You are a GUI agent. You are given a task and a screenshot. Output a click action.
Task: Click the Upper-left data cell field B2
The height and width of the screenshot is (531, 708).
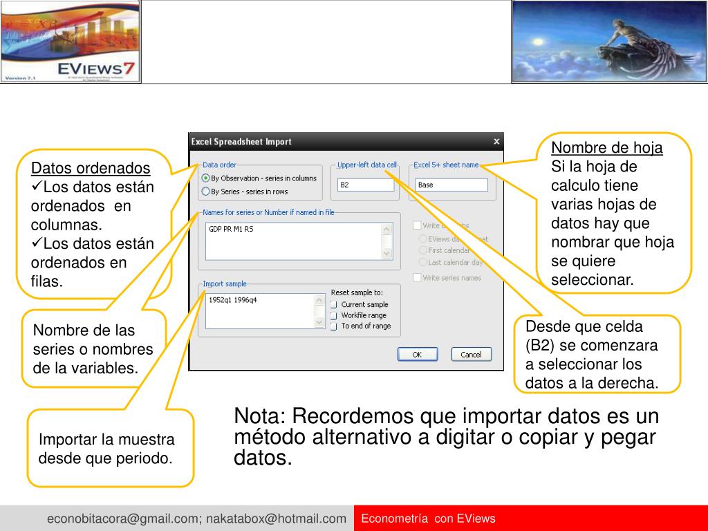(x=366, y=185)
